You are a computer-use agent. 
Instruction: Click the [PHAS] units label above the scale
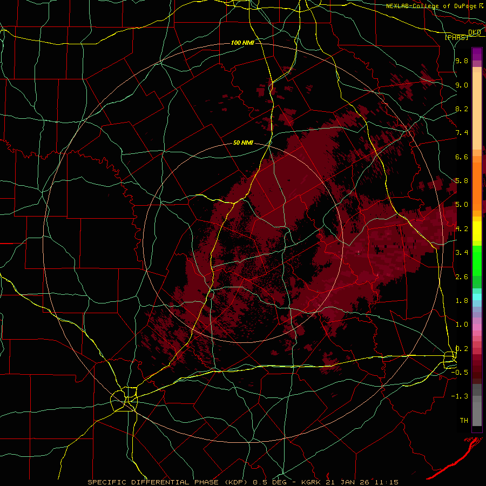[456, 37]
